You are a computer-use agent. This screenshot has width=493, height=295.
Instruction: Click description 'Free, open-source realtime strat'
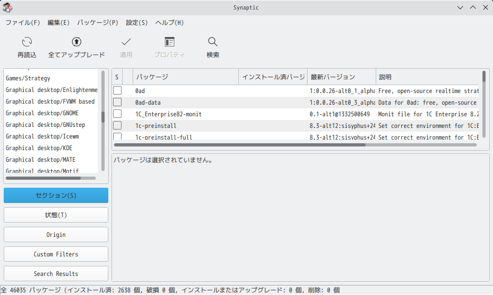[x=428, y=91]
